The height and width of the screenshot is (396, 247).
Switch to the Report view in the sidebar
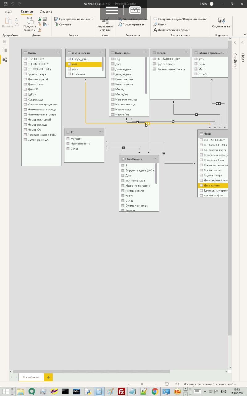point(5,41)
